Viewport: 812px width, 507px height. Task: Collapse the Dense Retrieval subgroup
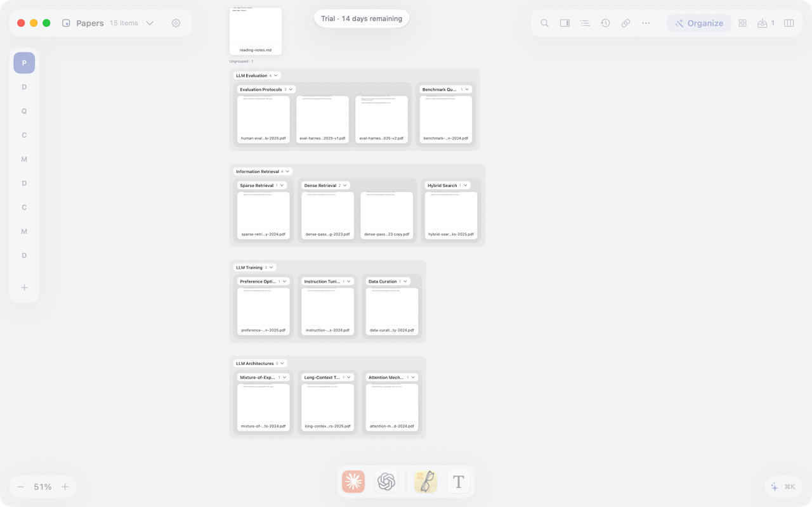coord(345,186)
